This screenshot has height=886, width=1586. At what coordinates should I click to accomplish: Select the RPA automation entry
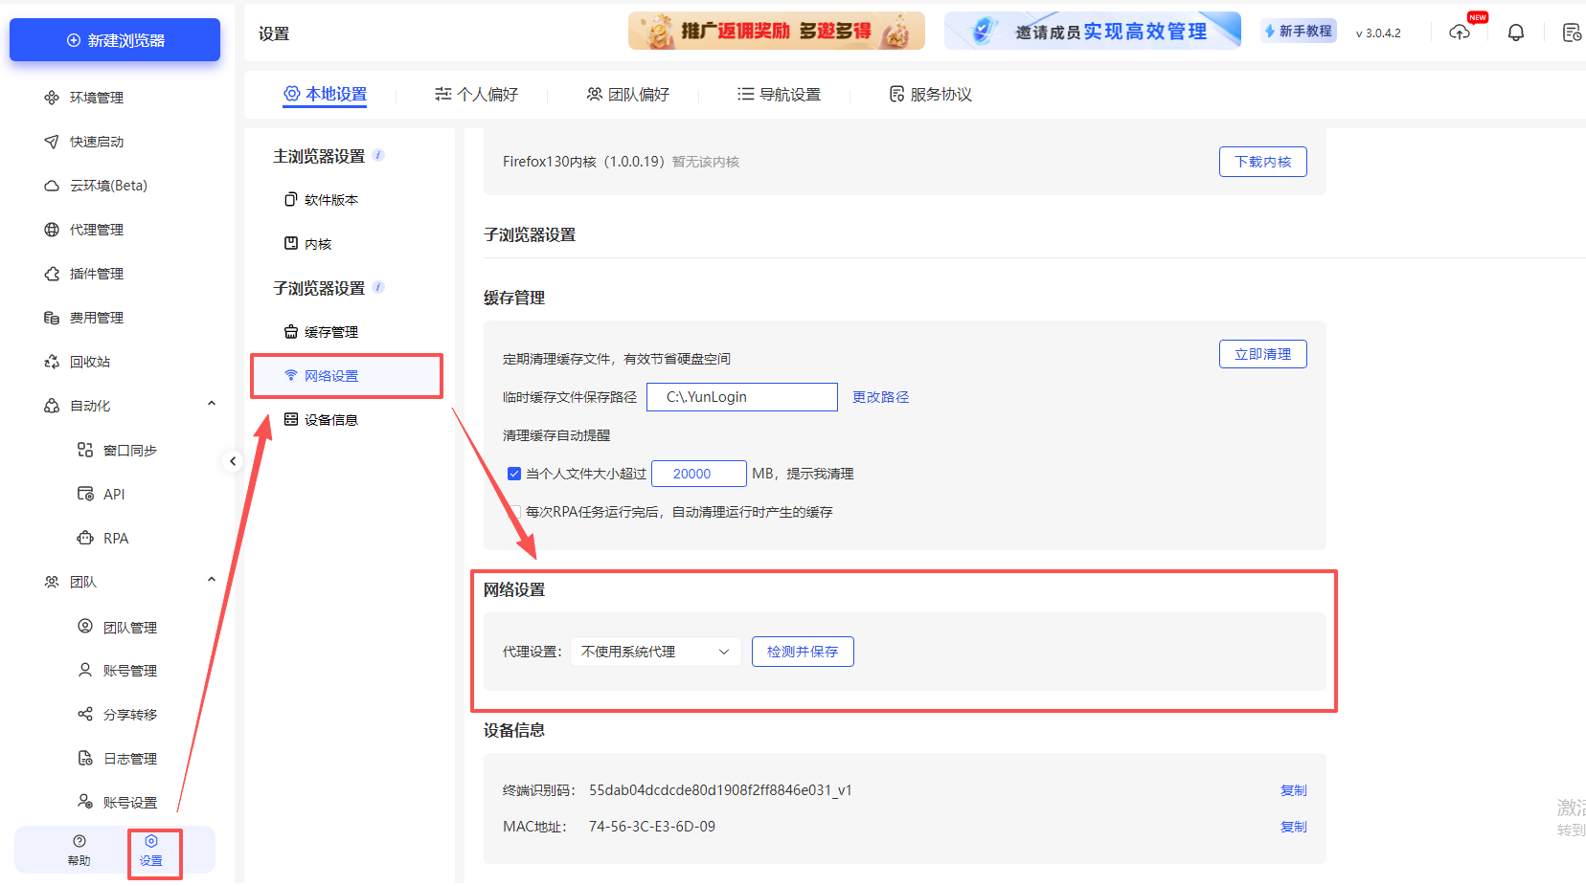[x=115, y=538]
